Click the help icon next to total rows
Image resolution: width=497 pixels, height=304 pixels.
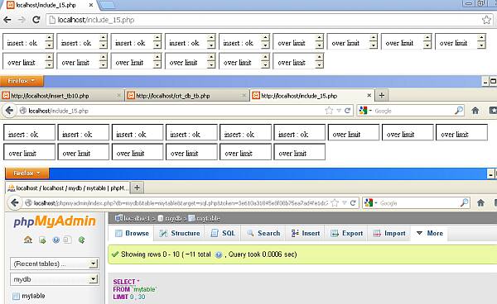(x=219, y=254)
